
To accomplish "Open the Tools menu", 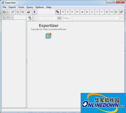I will tap(21, 7).
